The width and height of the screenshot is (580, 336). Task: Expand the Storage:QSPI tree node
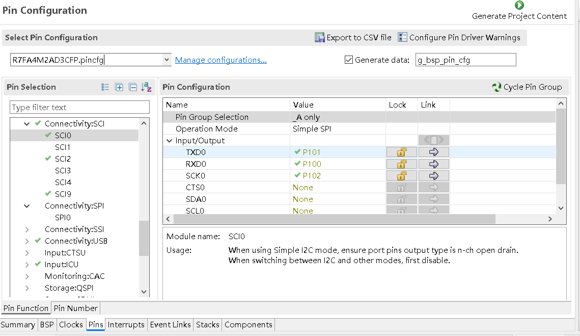click(26, 288)
